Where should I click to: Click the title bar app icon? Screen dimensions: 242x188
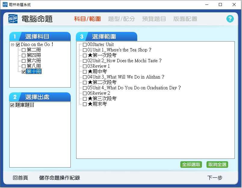tap(5, 5)
